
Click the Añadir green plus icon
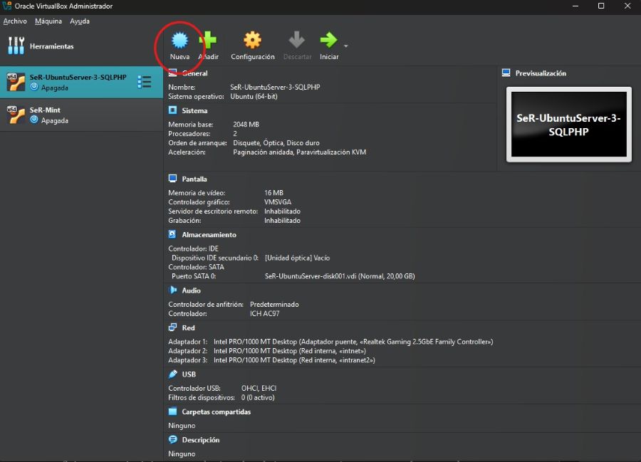click(208, 40)
